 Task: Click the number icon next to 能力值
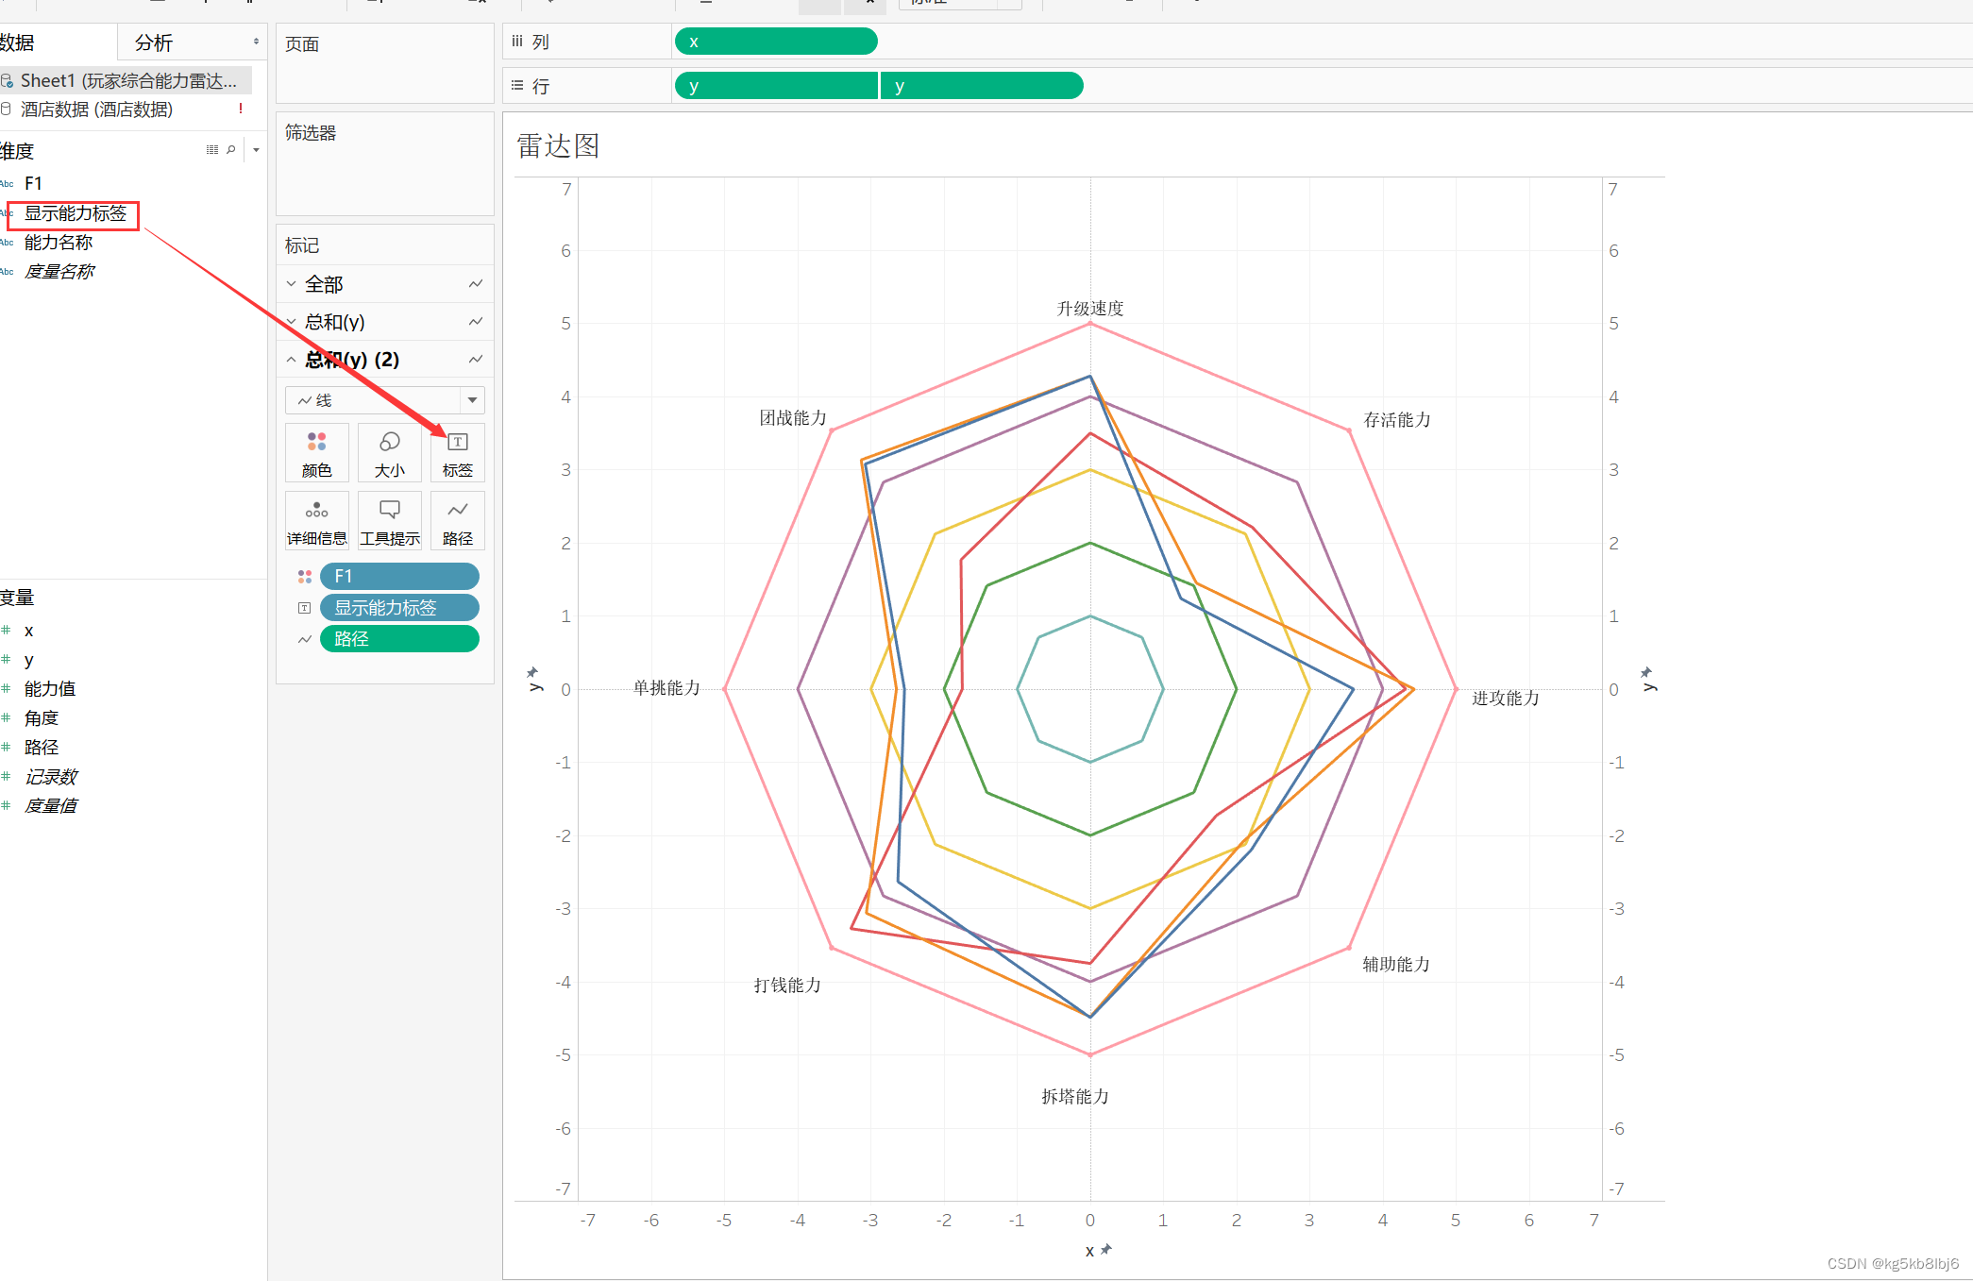(6, 688)
